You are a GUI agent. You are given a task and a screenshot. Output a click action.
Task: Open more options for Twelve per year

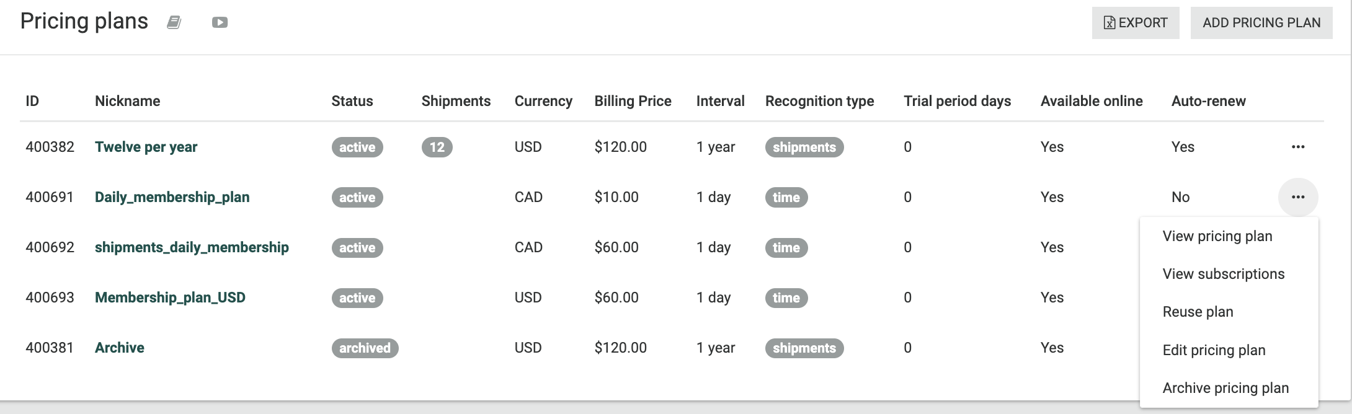click(x=1298, y=147)
